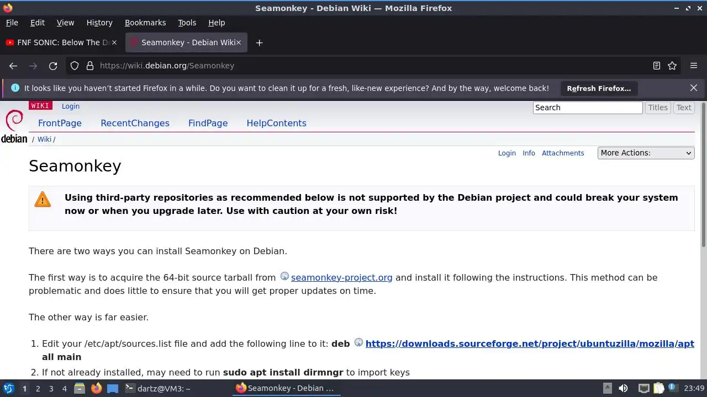
Task: Open the History menu
Action: [x=99, y=23]
